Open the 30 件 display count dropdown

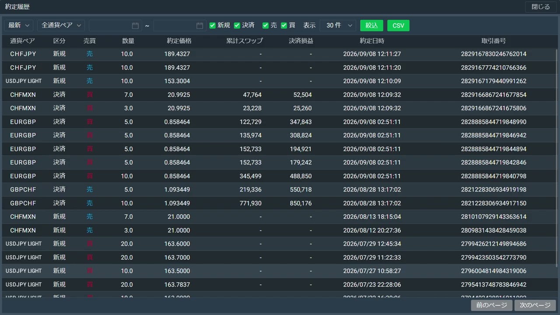(x=338, y=25)
